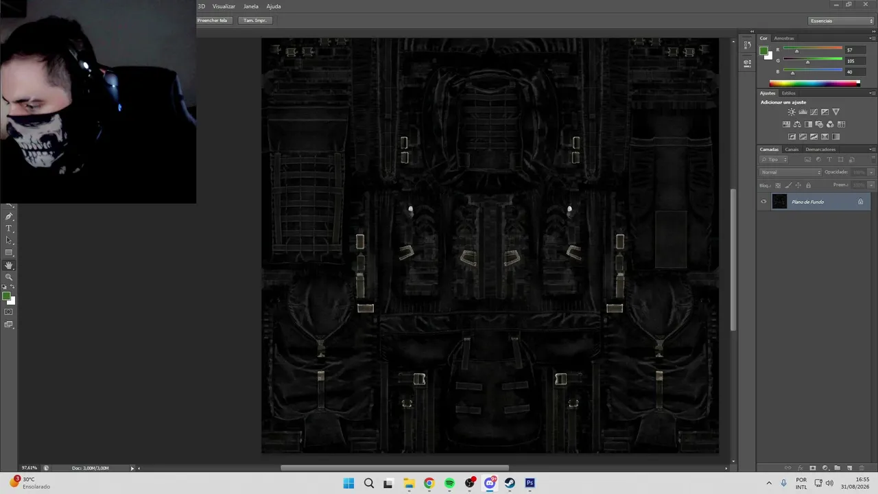Image resolution: width=878 pixels, height=494 pixels.
Task: Add a Channel Mixer adjustment
Action: coord(830,124)
